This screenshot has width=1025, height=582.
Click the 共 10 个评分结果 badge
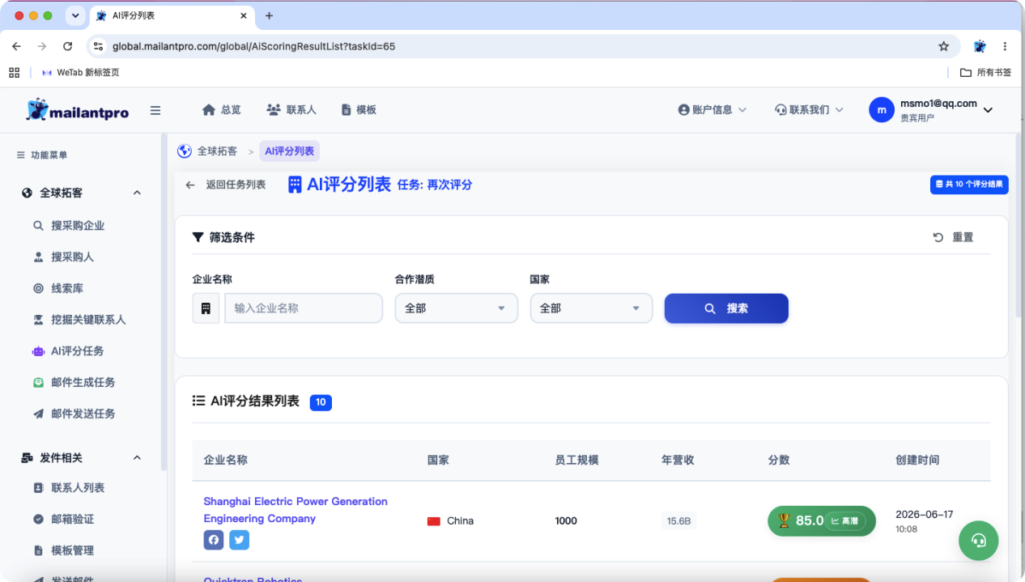(x=969, y=185)
